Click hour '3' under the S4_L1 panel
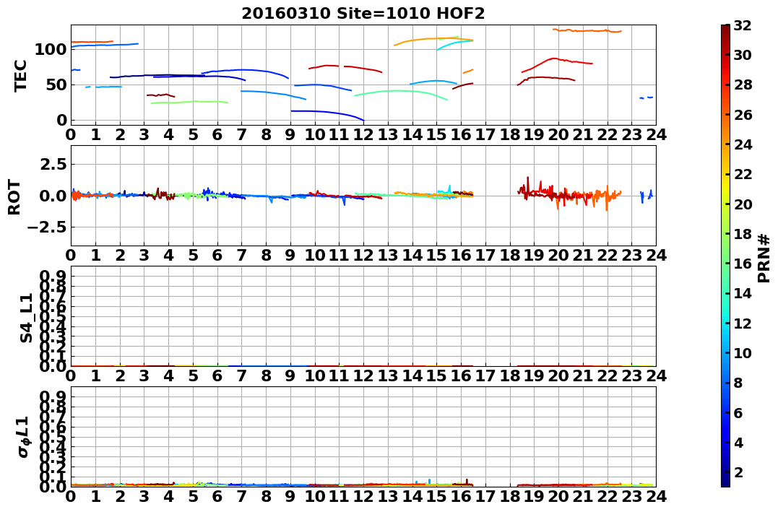The width and height of the screenshot is (778, 512). (144, 376)
